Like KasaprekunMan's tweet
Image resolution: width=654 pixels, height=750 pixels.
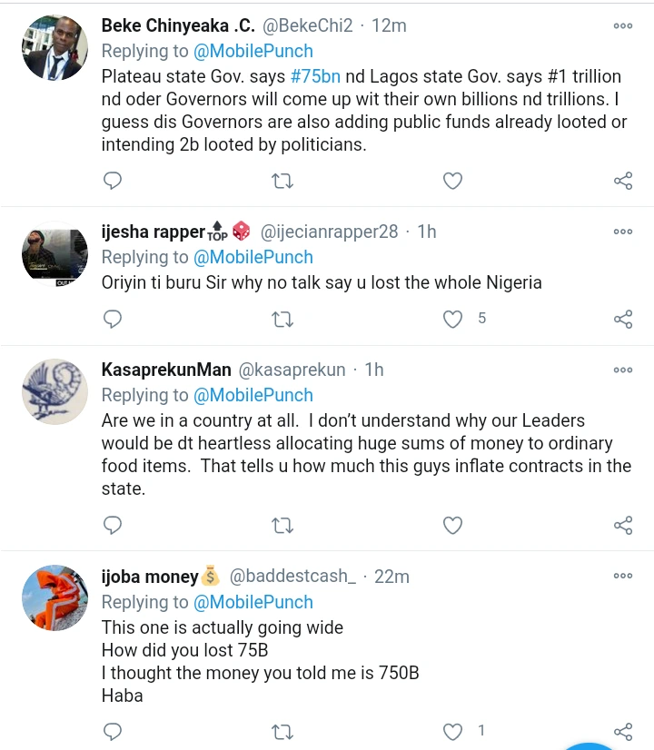452,525
